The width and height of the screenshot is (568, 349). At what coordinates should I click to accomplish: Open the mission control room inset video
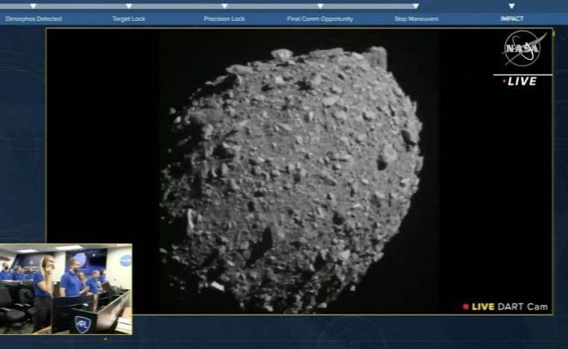click(x=66, y=289)
